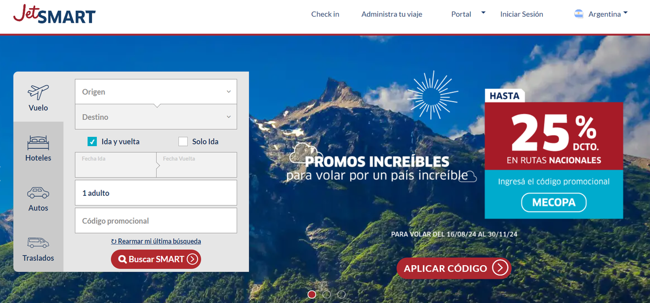Select the second carousel dot indicator
The image size is (650, 303).
click(327, 294)
